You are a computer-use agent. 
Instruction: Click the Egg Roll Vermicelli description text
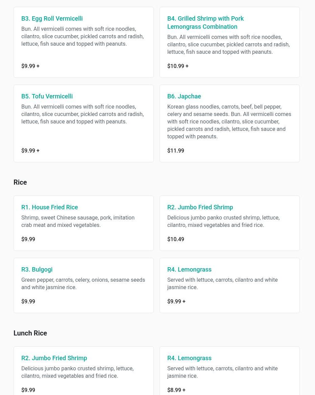tap(83, 37)
